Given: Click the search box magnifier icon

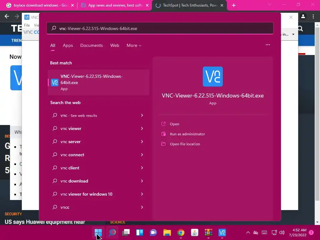Looking at the screenshot, I should point(54,28).
